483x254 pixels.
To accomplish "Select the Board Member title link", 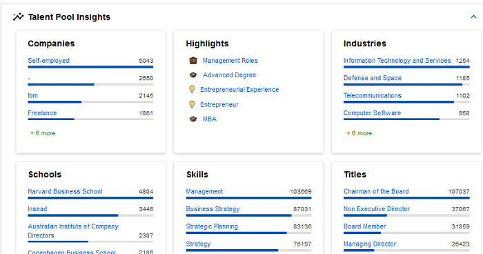I will click(365, 226).
